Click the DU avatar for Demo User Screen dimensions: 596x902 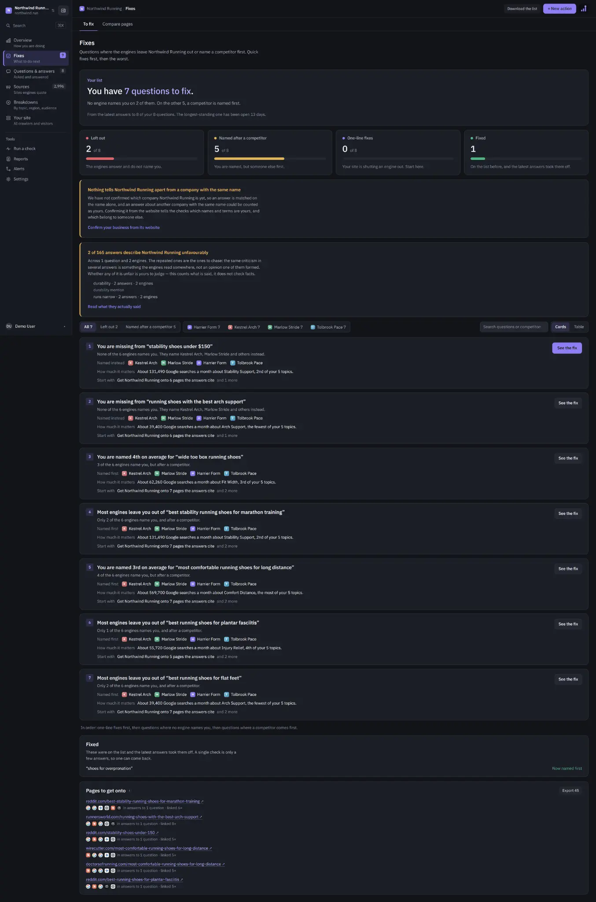click(9, 326)
